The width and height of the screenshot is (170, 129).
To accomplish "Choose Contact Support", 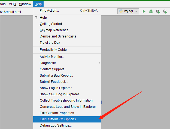I will coord(67,69).
